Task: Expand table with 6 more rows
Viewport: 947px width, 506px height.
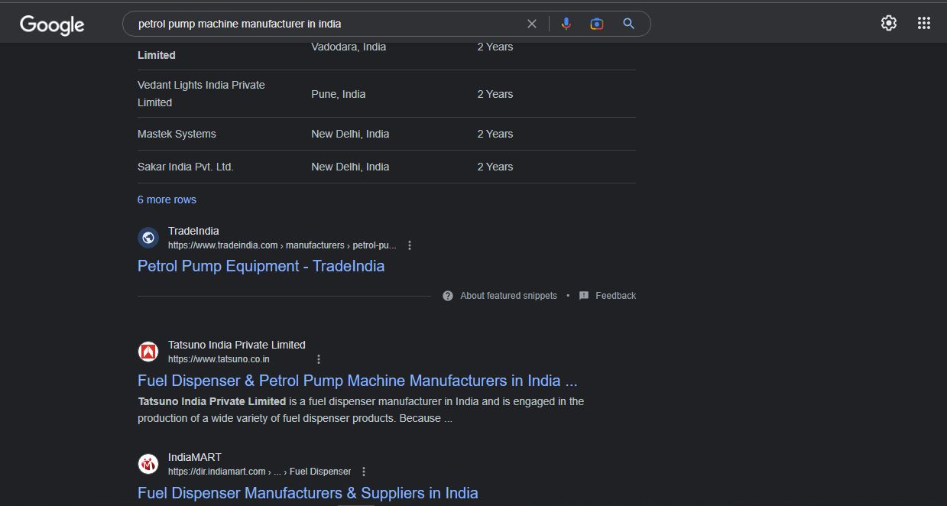Action: 167,199
